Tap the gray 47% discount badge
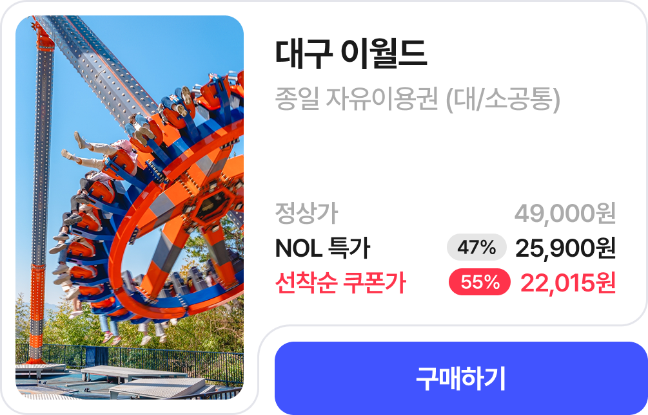 [476, 248]
